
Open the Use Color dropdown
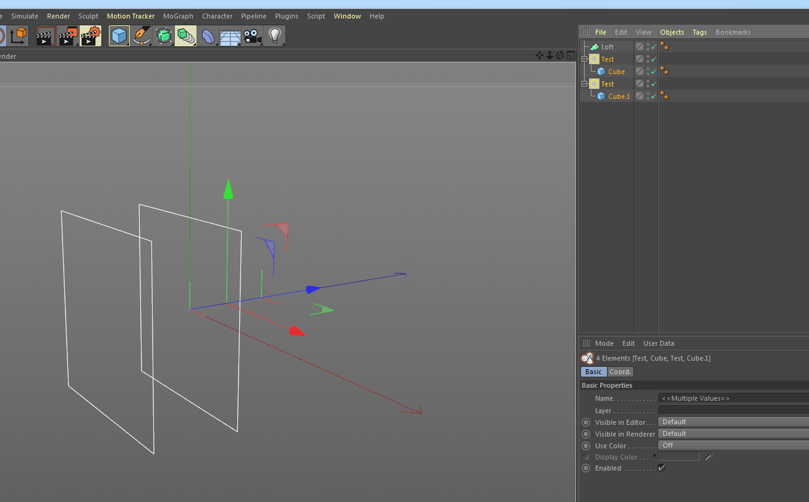(734, 445)
